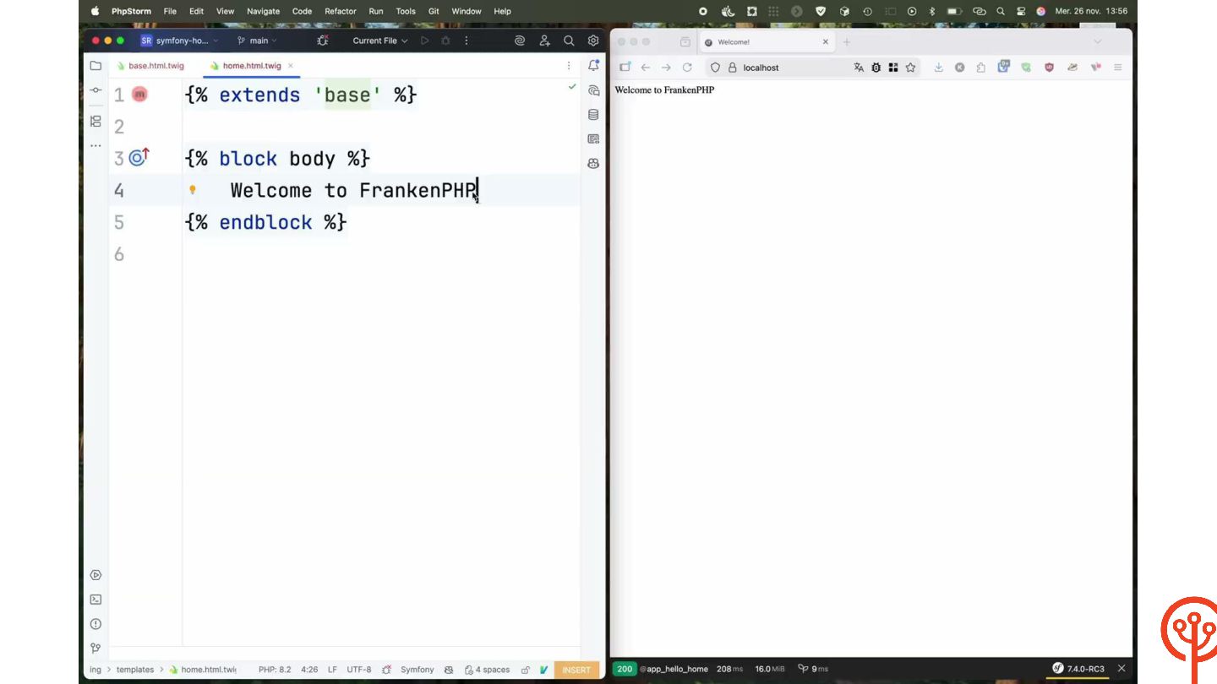Viewport: 1217px width, 684px height.
Task: Place cursor on the extends 'base' line
Action: point(300,95)
